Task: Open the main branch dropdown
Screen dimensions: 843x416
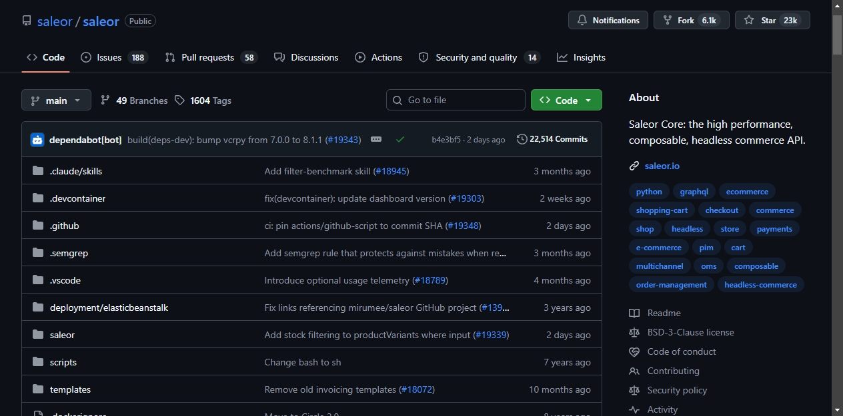Action: tap(56, 101)
